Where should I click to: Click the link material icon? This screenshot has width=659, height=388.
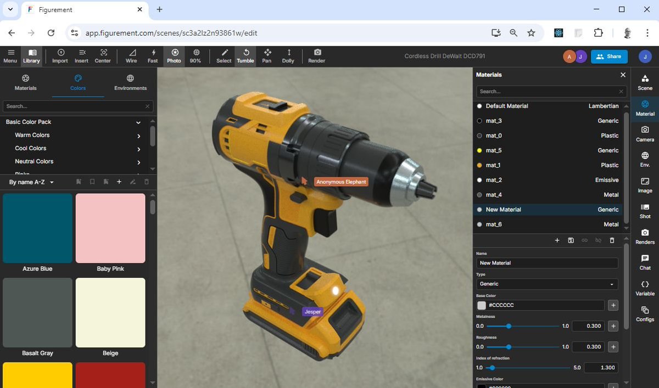[x=584, y=240]
